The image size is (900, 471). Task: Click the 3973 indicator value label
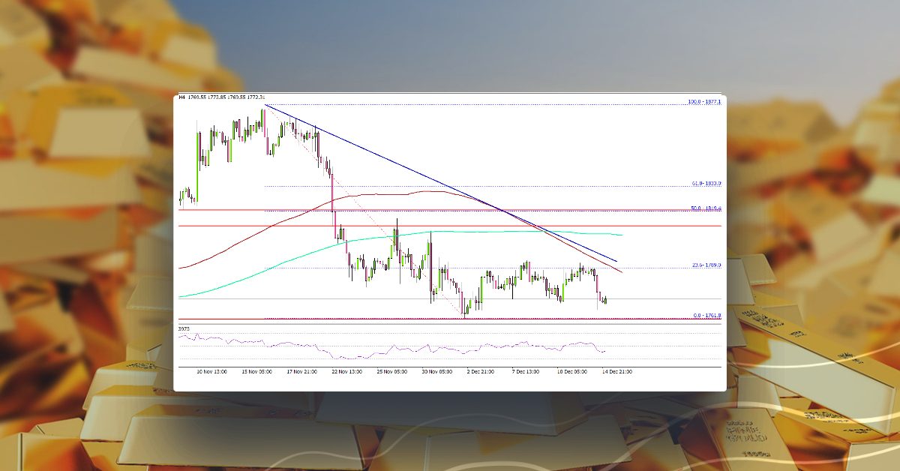(182, 329)
